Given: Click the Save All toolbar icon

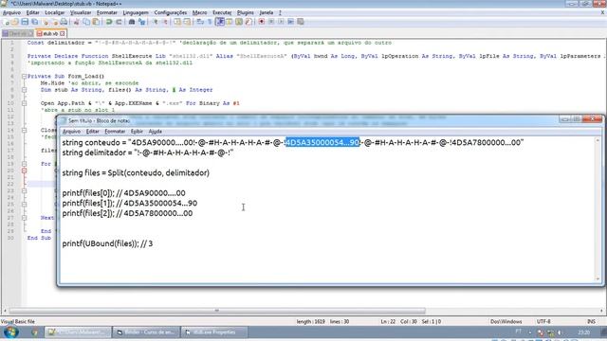Looking at the screenshot, I should coord(34,22).
